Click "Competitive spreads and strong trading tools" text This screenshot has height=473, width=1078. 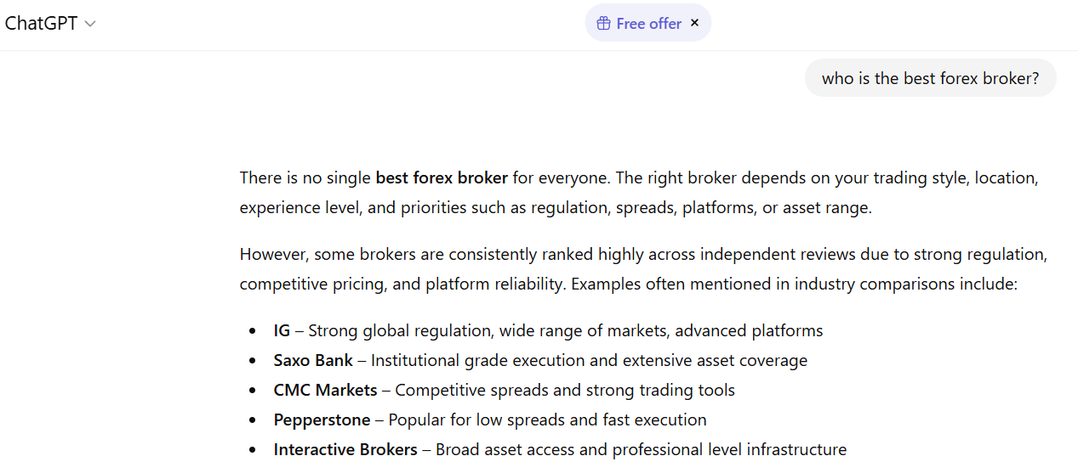(564, 391)
